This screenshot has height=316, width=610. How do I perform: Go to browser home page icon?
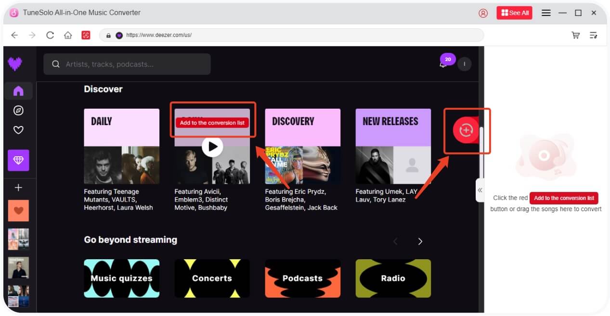[x=68, y=35]
